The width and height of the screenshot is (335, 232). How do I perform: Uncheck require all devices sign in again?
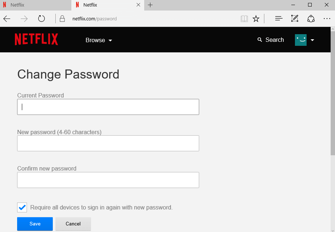click(22, 207)
